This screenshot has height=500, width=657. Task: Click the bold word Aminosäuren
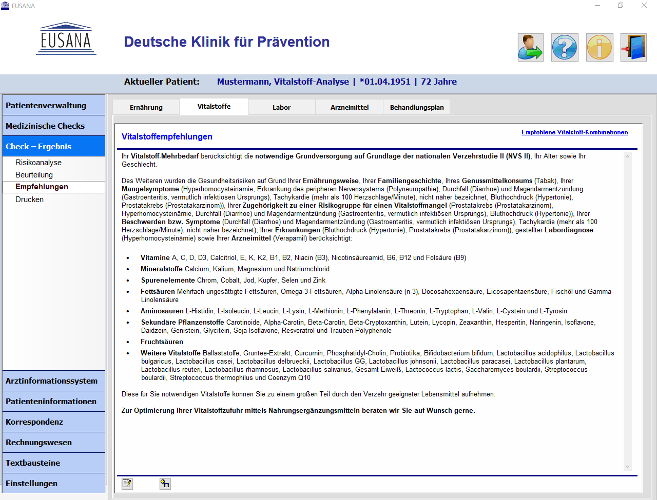[162, 311]
